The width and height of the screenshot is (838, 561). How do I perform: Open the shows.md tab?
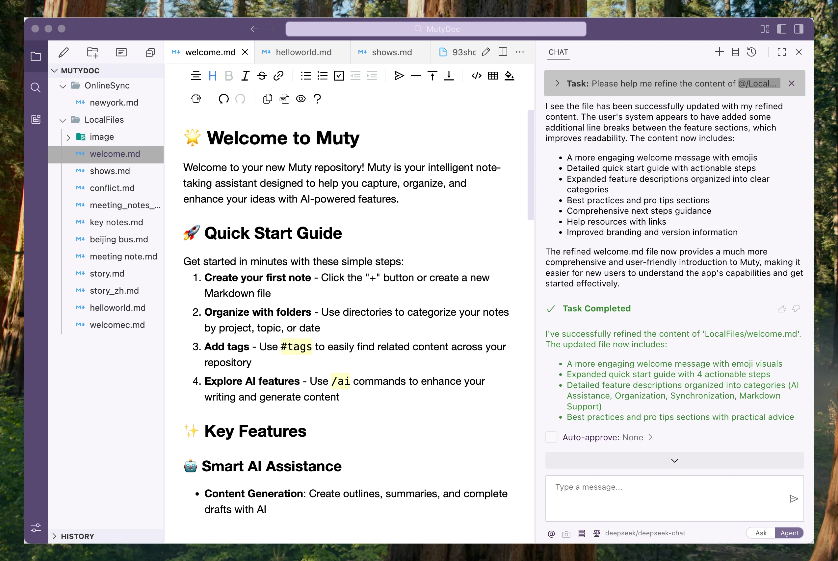click(x=391, y=52)
